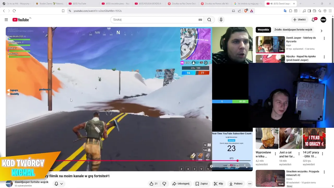Open Brave Shields lion icon
This screenshot has height=188, width=334.
click(x=246, y=11)
